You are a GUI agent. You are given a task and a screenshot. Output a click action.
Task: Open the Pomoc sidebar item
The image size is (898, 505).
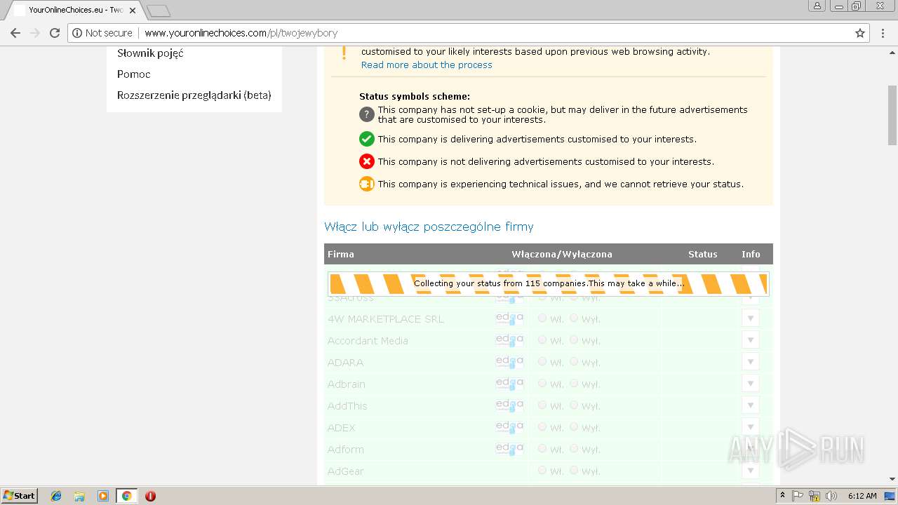click(x=133, y=74)
